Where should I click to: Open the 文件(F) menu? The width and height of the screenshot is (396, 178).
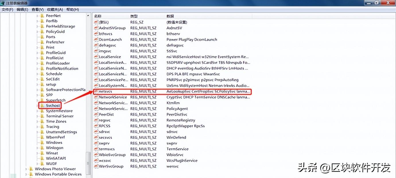(7, 9)
